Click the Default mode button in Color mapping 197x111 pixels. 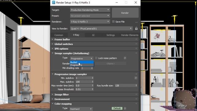click(x=117, y=108)
